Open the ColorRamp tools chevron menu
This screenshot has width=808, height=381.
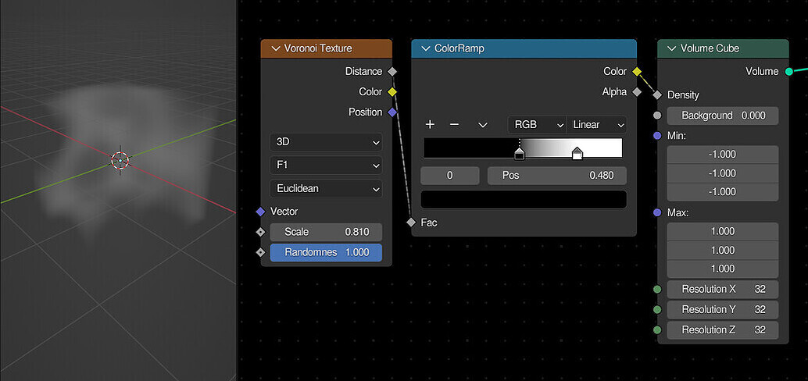[x=482, y=125]
